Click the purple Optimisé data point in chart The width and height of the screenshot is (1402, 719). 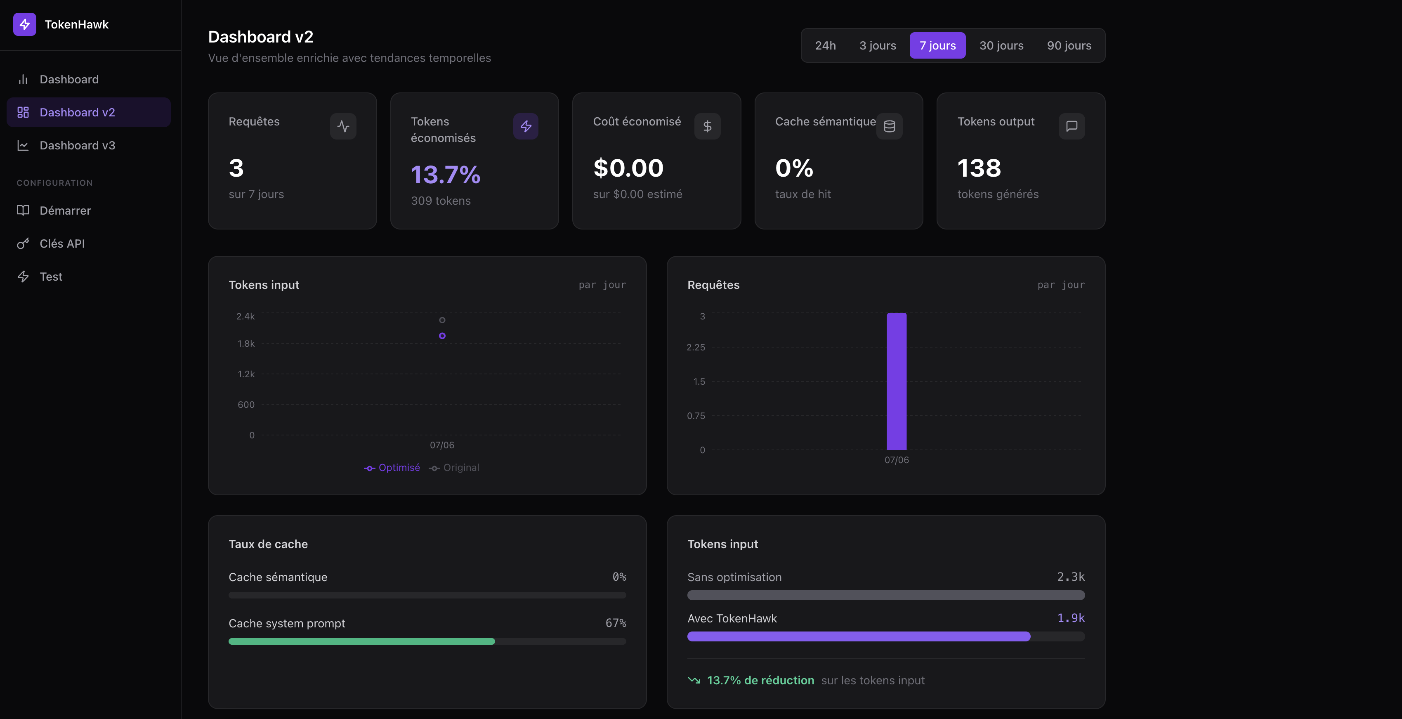point(442,336)
